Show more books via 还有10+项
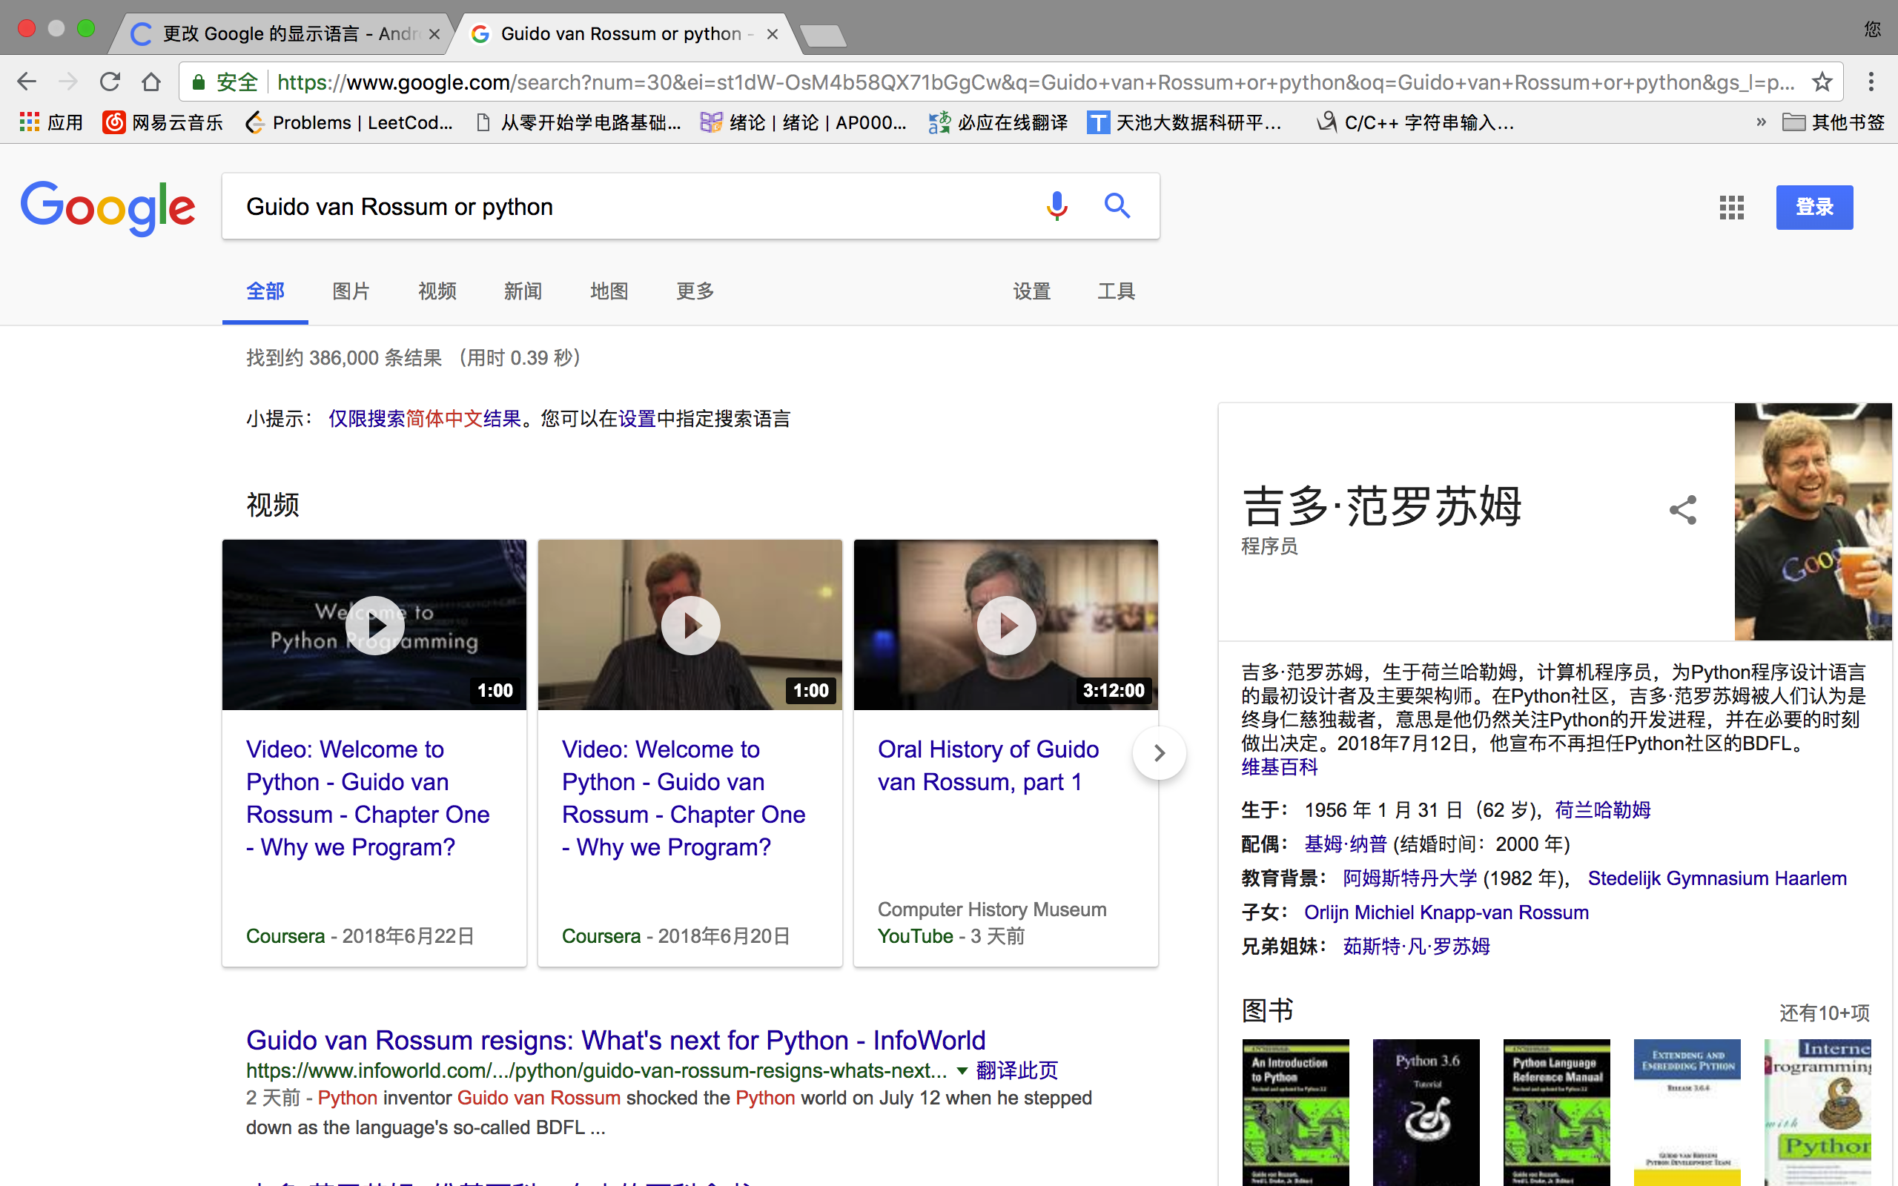 [1825, 1013]
